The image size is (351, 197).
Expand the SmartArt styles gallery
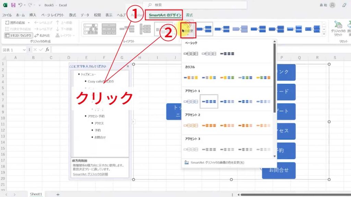coord(324,34)
